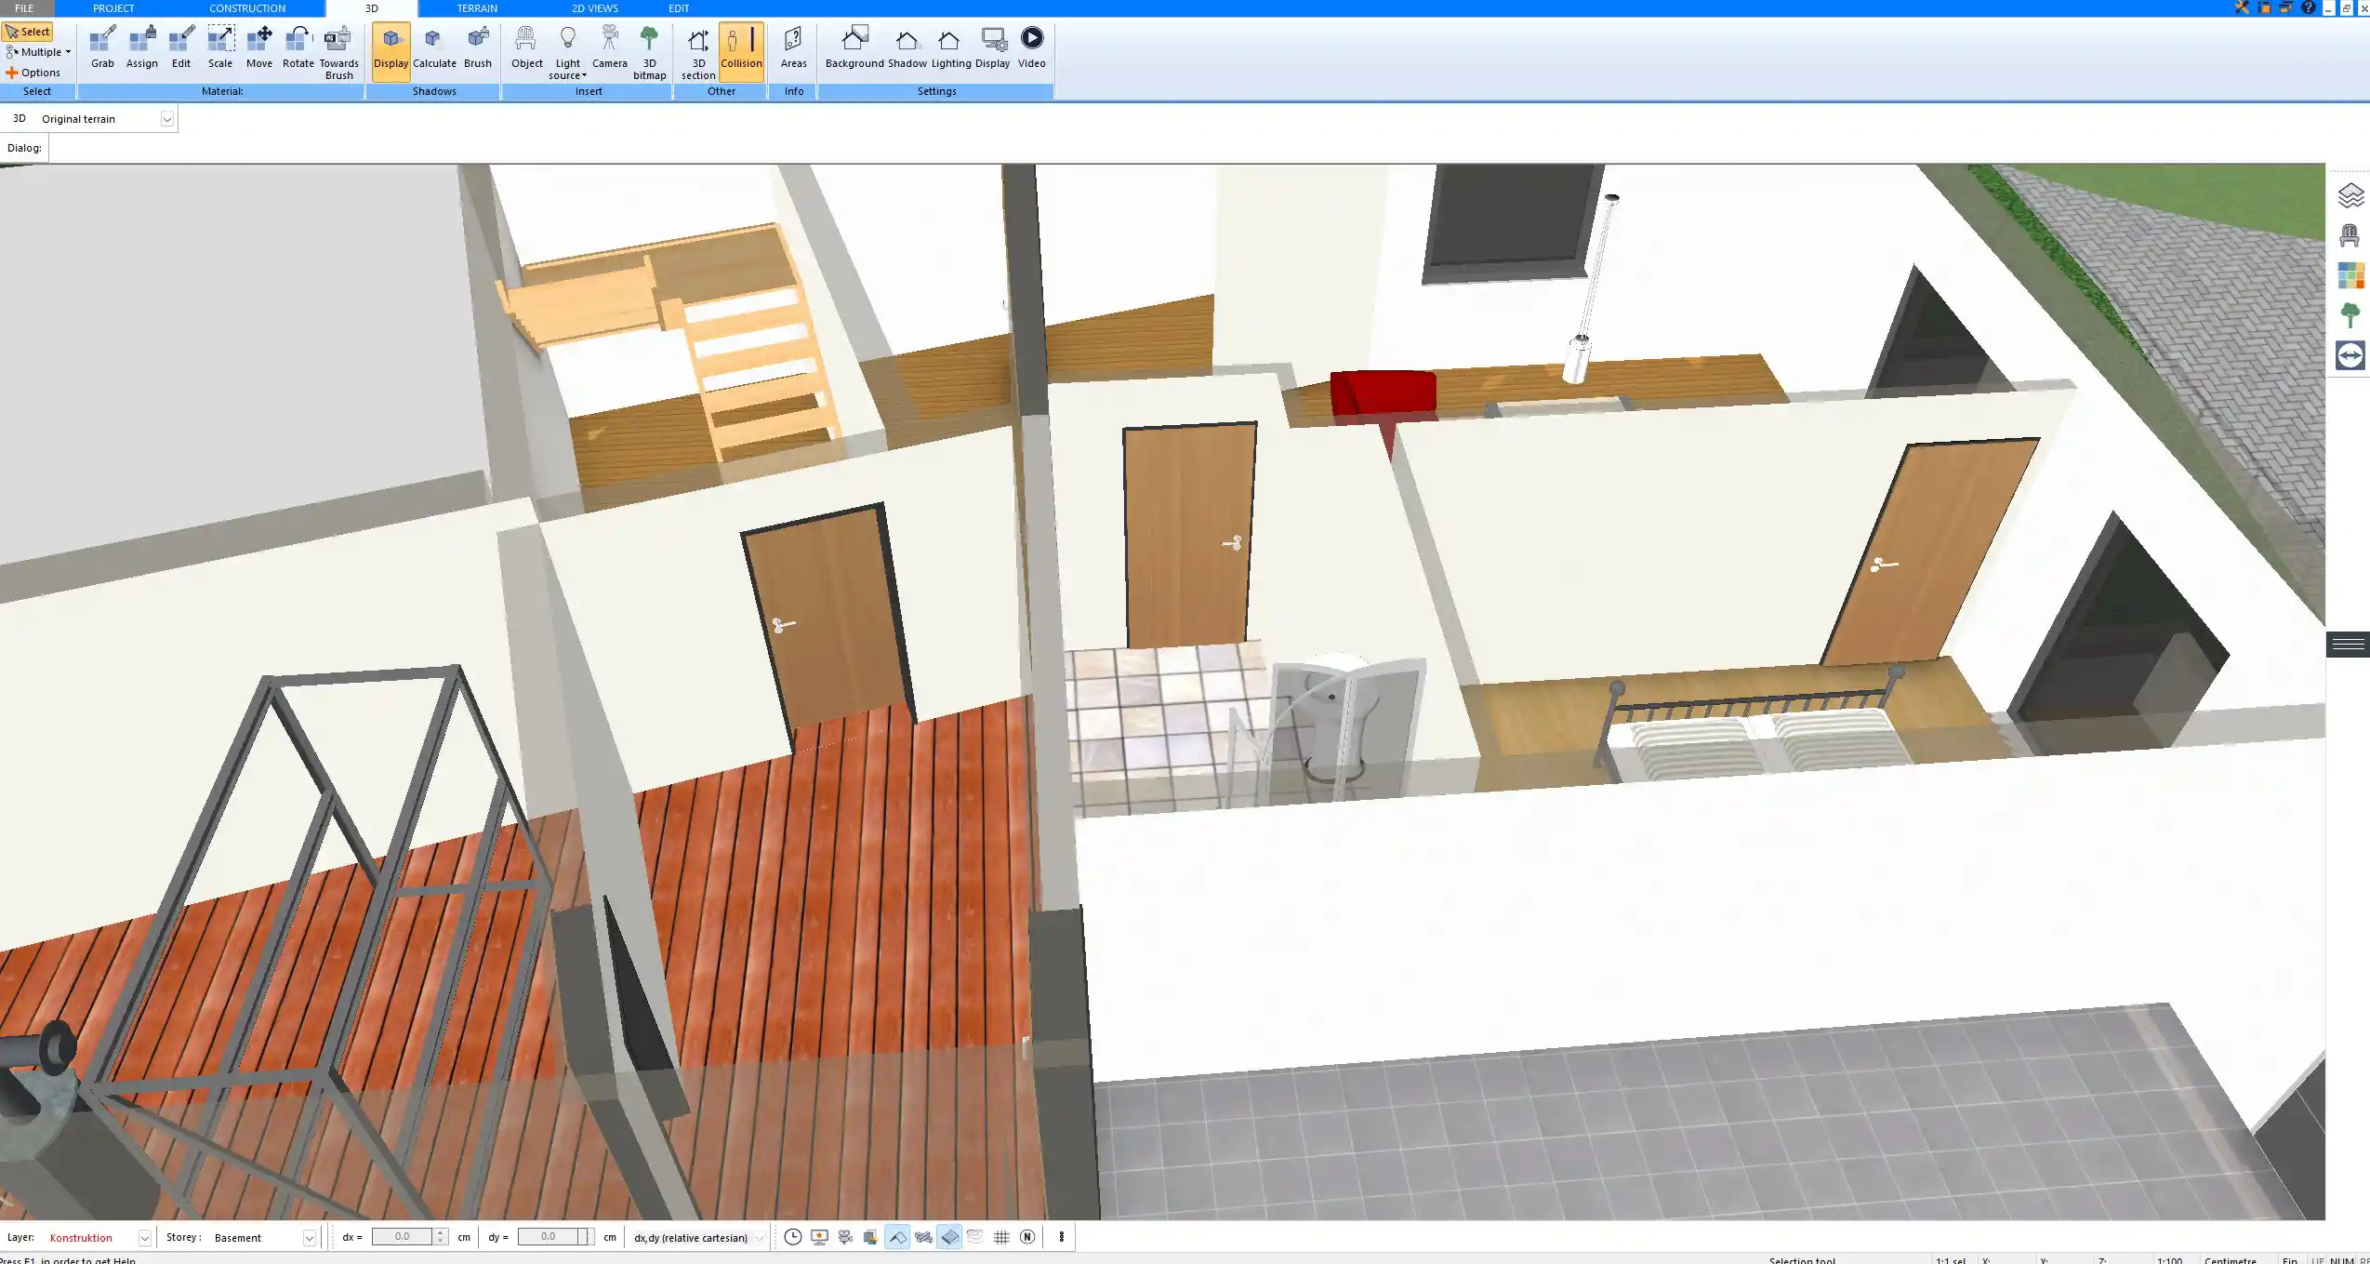This screenshot has height=1264, width=2370.
Task: Click the Calculate shadows icon
Action: pyautogui.click(x=434, y=48)
